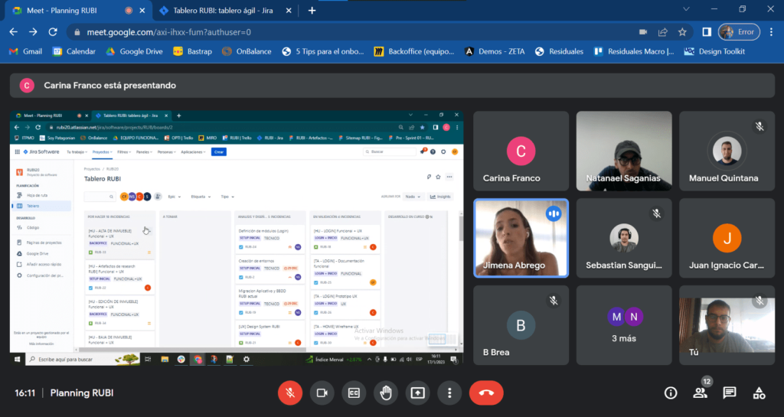The image size is (784, 417).
Task: Open the Chrome profile Error button
Action: point(739,32)
